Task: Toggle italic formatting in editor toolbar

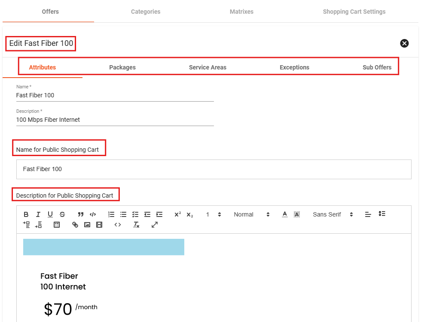Action: 38,214
